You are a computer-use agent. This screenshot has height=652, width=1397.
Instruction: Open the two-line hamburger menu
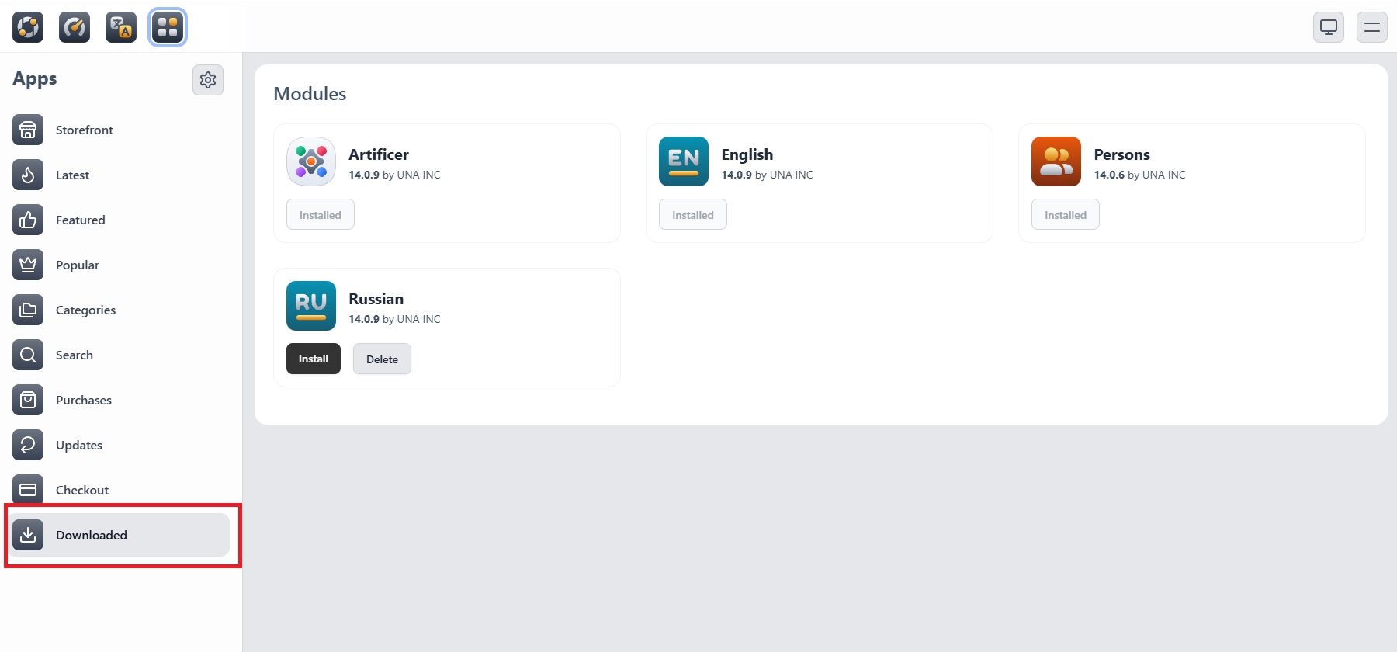(1372, 27)
